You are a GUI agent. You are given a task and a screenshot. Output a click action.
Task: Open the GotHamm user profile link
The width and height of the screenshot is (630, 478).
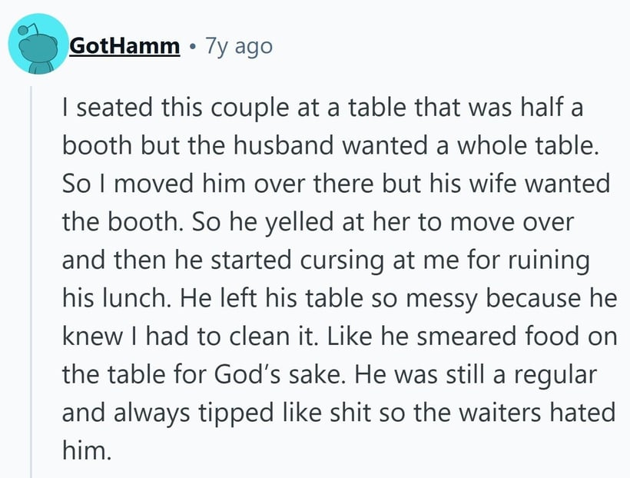click(x=124, y=46)
